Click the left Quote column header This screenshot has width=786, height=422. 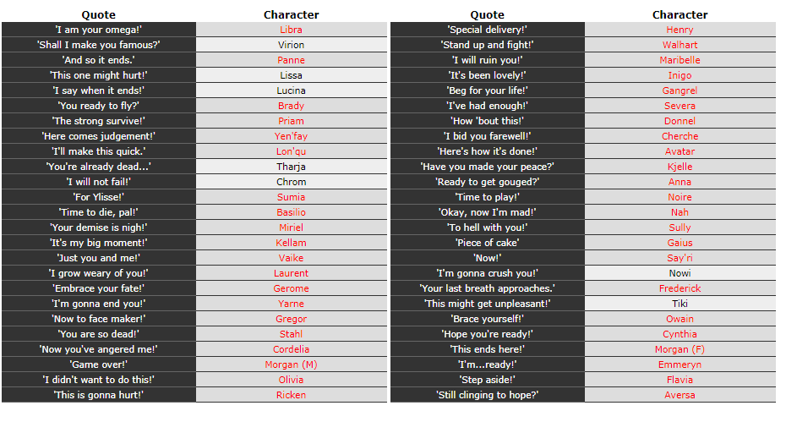pos(99,14)
